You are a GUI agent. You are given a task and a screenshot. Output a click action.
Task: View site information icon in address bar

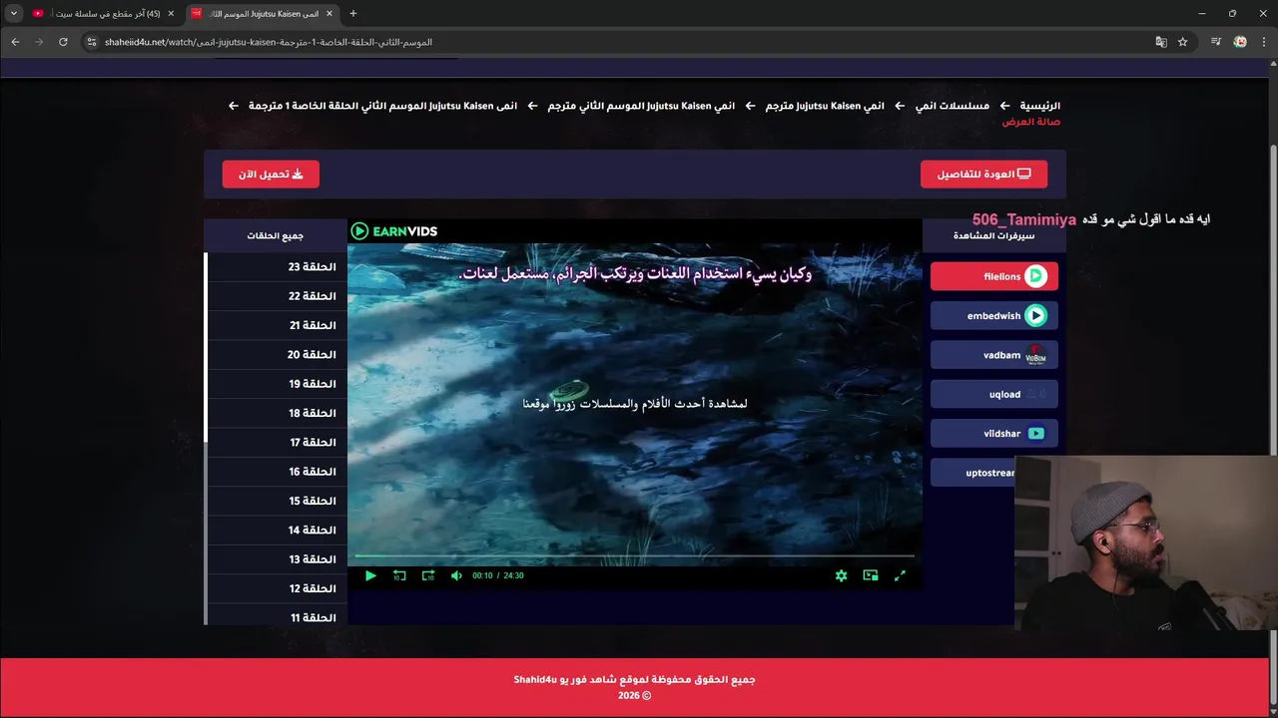pos(91,42)
